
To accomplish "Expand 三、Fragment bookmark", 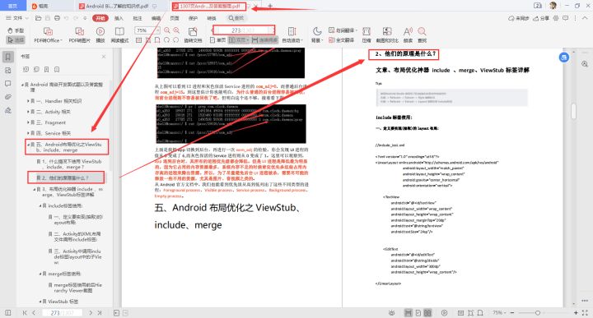I will [28, 122].
